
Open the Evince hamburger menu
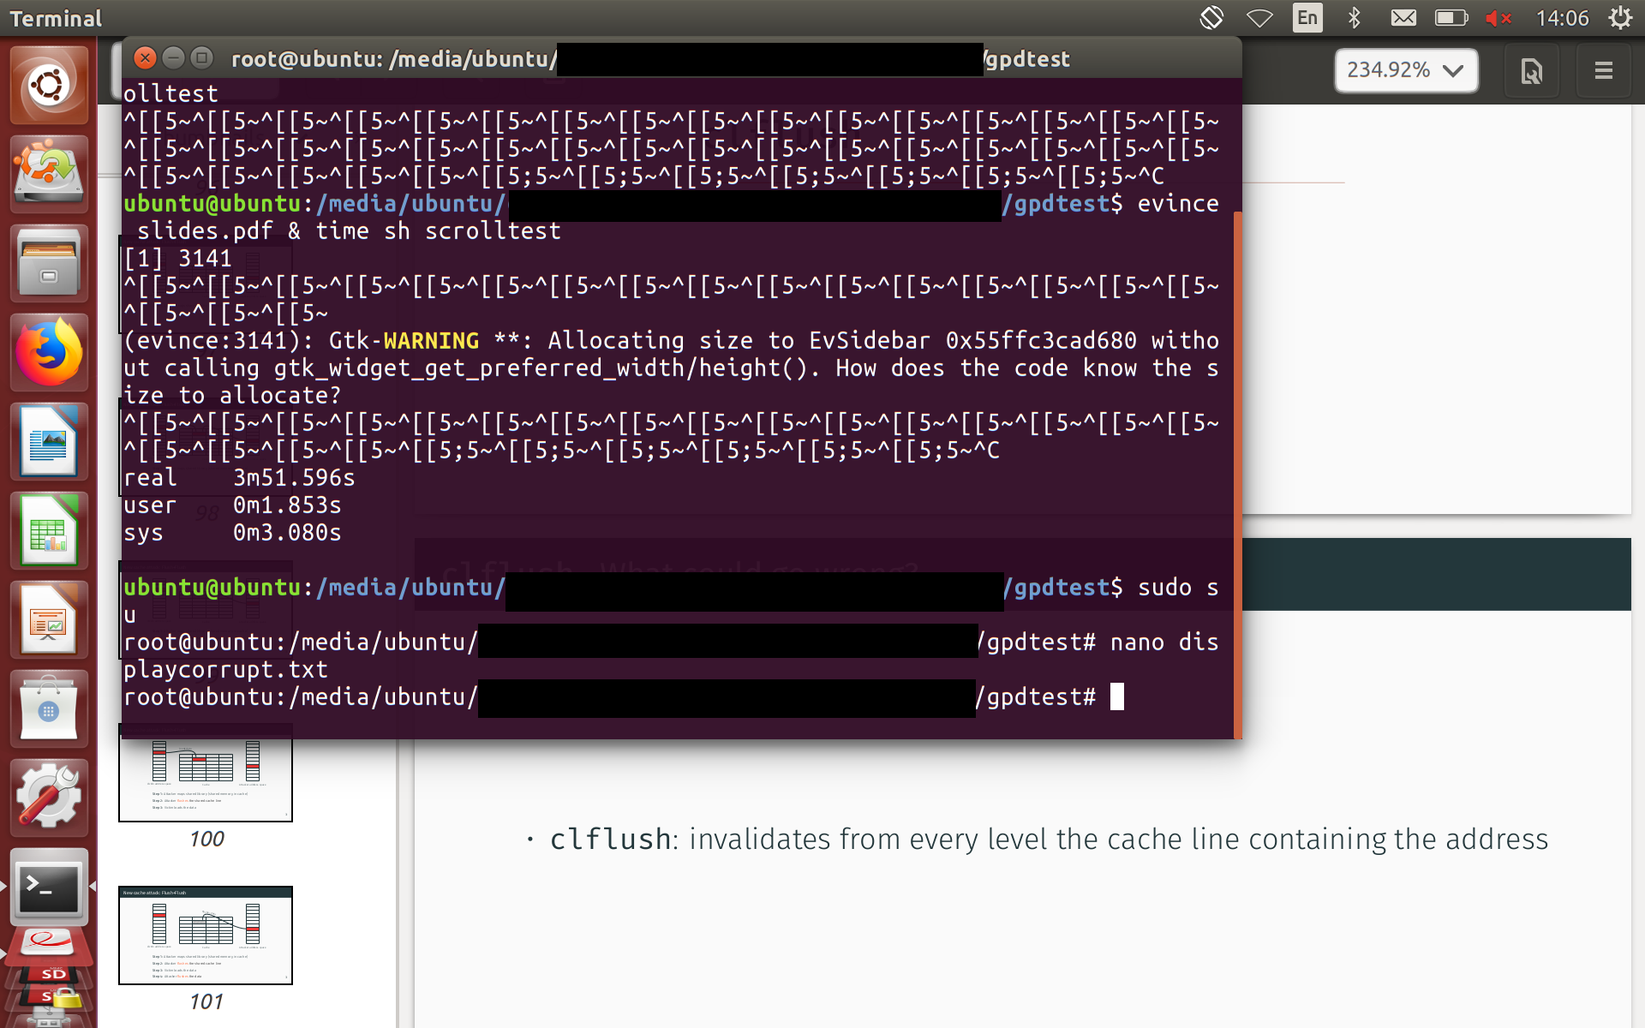tap(1603, 70)
